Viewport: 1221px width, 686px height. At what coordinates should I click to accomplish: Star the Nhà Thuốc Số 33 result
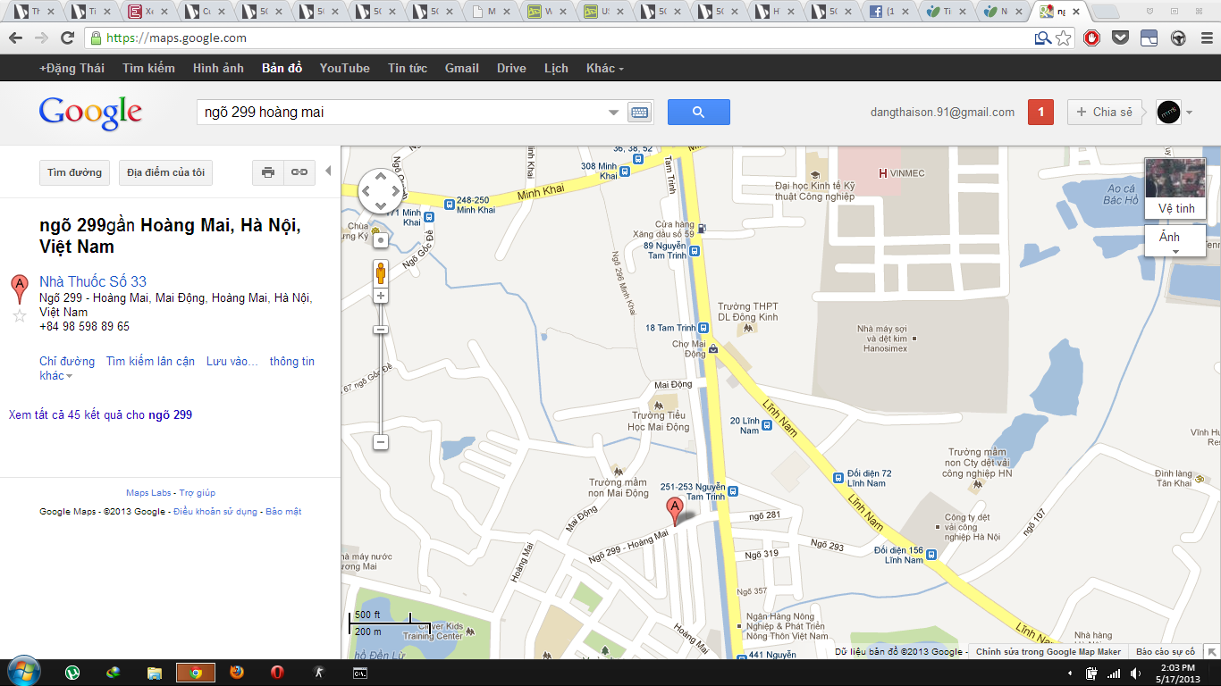point(20,315)
